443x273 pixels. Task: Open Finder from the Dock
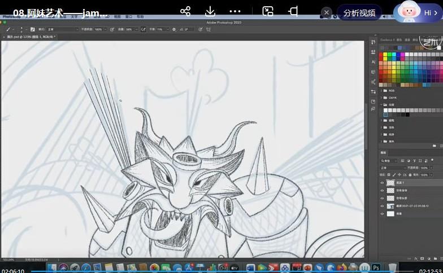coord(53,267)
